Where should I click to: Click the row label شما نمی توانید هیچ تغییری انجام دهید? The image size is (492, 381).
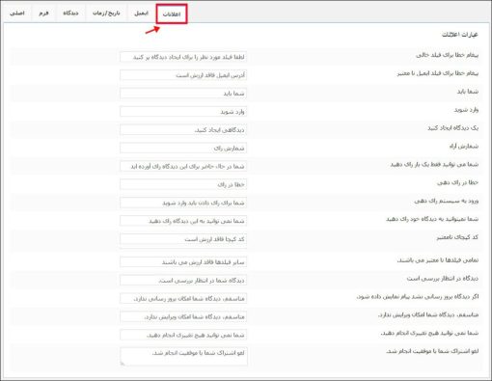[x=429, y=333]
